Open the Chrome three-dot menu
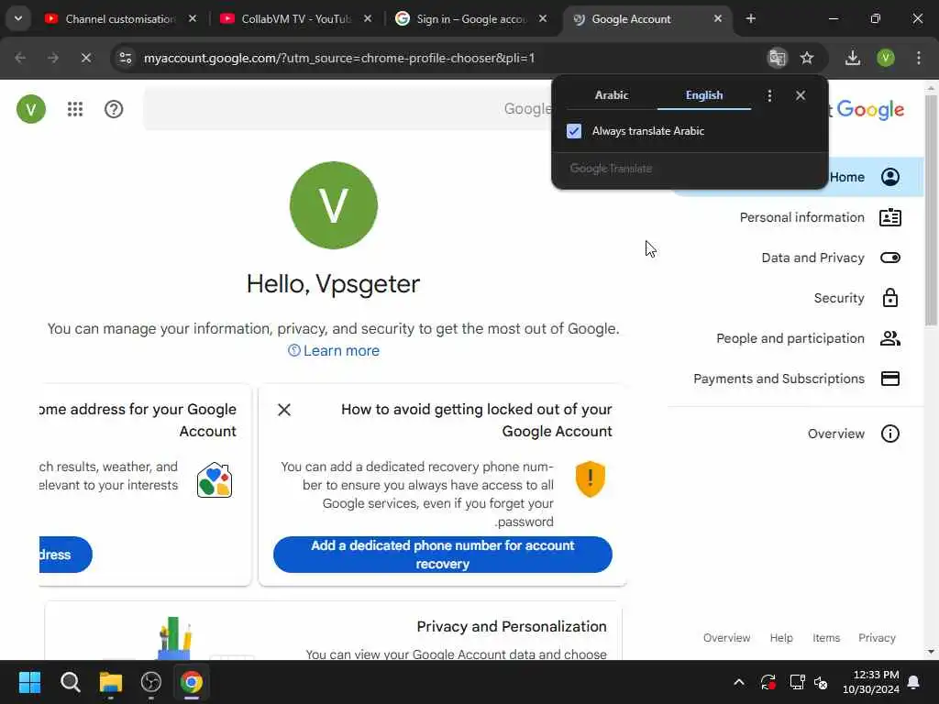Screen dimensions: 939x704 (919, 58)
